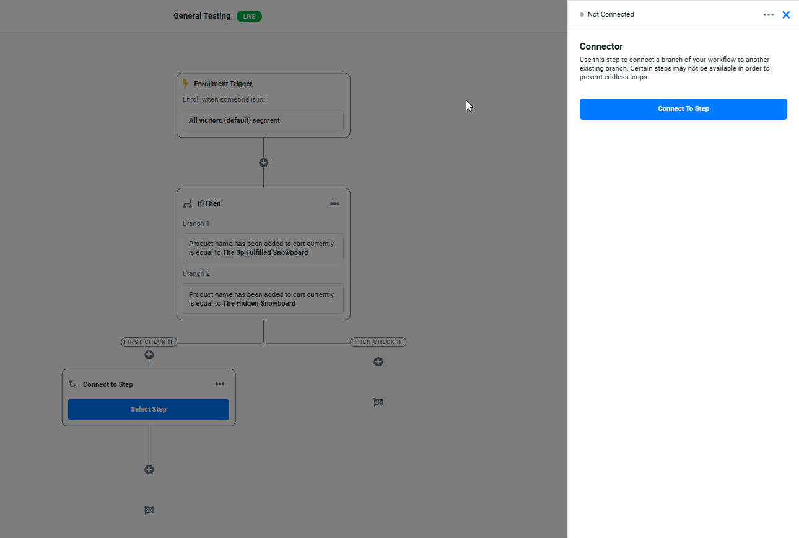The width and height of the screenshot is (799, 538).
Task: Open Branch 1 3p Fulfilled Snowboard condition
Action: [263, 248]
